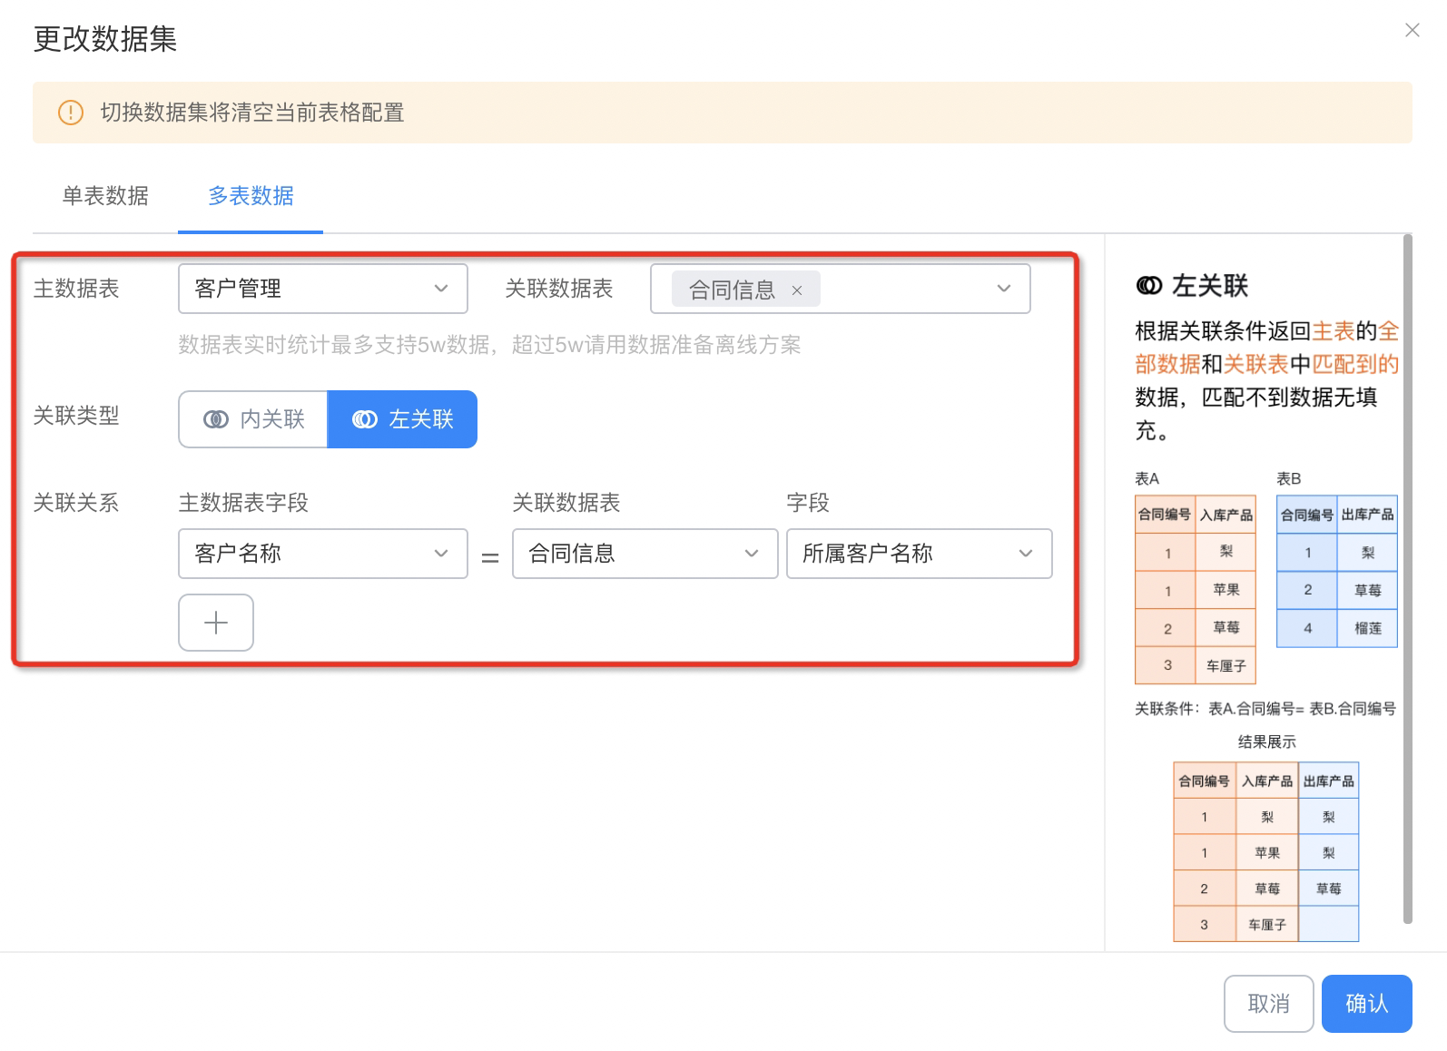The image size is (1447, 1051).
Task: Open the 客户名称 field dropdown
Action: coord(323,554)
